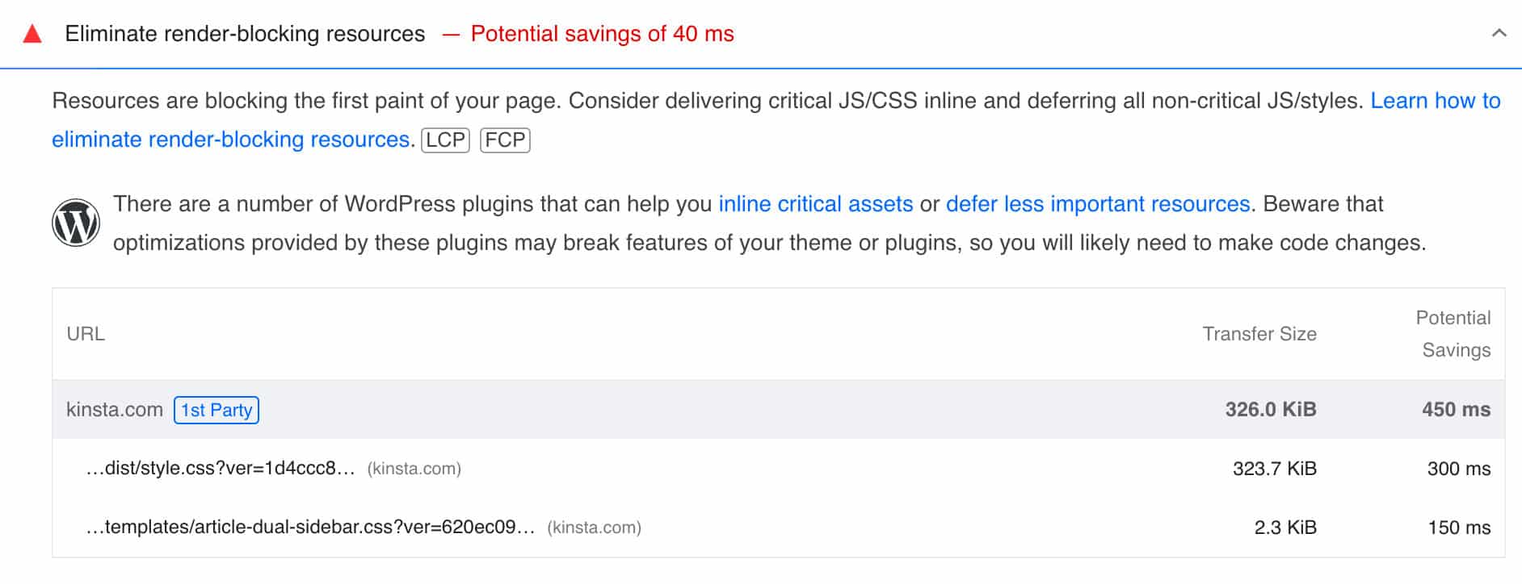Select the LCP metric chip
Image resolution: width=1522 pixels, height=584 pixels.
point(445,140)
